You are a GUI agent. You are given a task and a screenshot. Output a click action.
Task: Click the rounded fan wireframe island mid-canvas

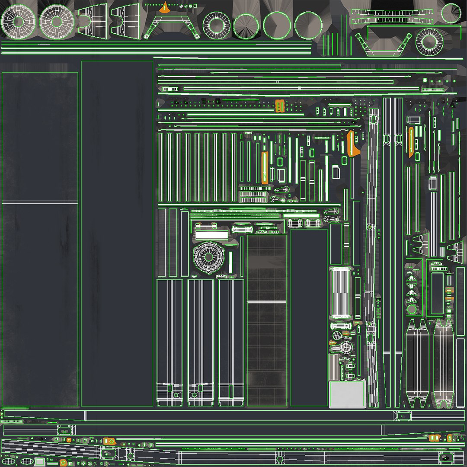(x=208, y=257)
